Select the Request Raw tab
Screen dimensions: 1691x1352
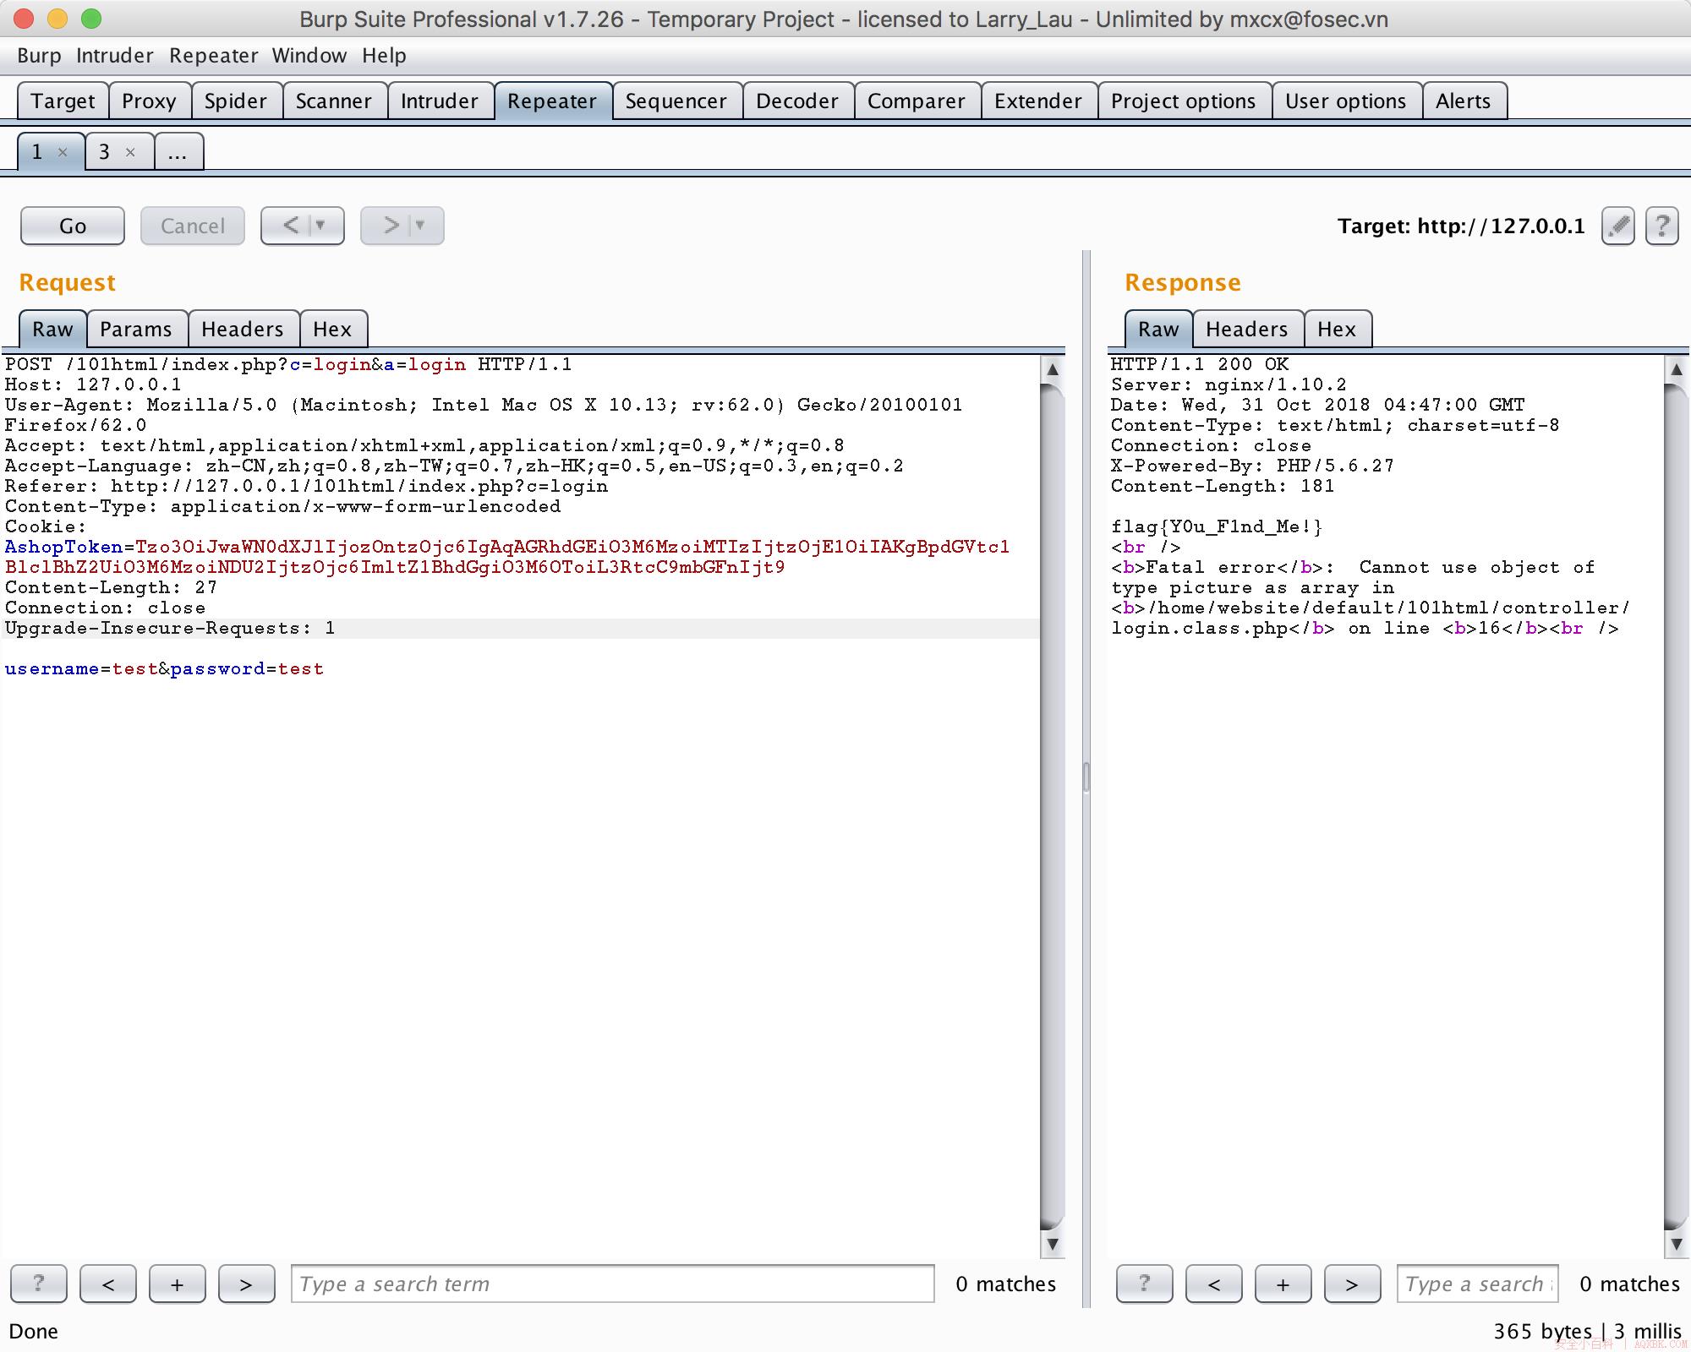(x=52, y=330)
